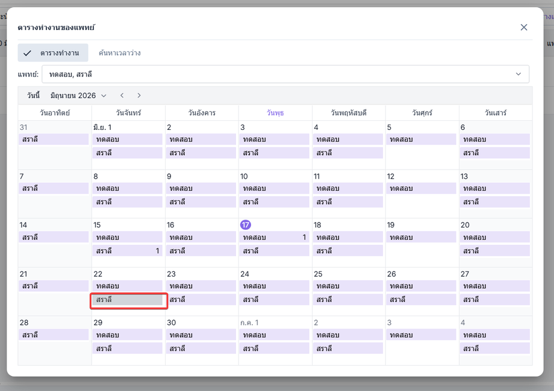Select สราลี entry on June 6
Image resolution: width=554 pixels, height=391 pixels.
(494, 153)
